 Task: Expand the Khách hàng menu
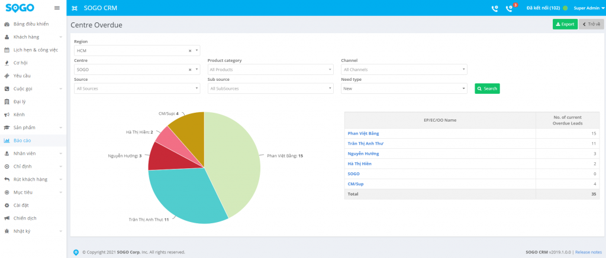tap(33, 37)
